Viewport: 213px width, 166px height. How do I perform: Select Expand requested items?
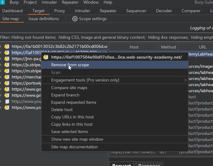click(x=115, y=102)
